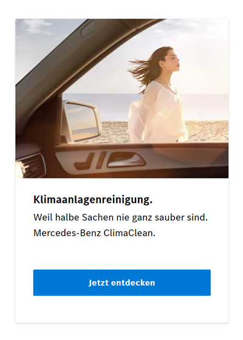This screenshot has height=340, width=243.
Task: Click the roof clip above the window
Action: [87, 29]
